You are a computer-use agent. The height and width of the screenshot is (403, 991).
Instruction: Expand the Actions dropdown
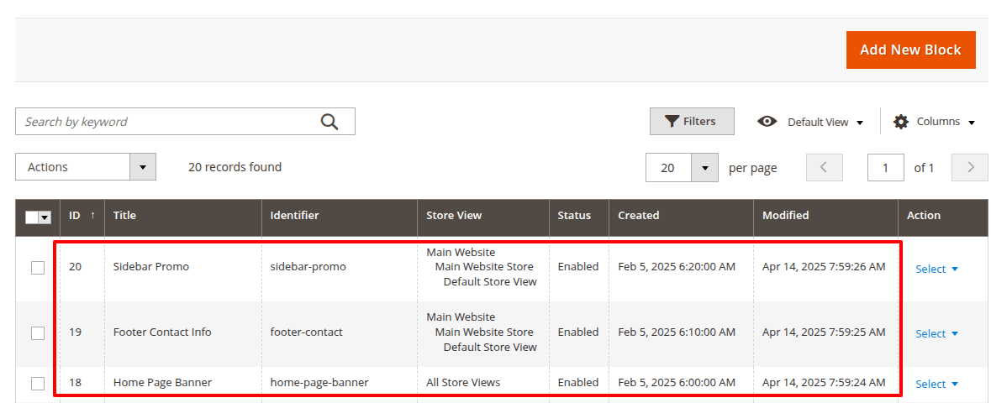pos(143,167)
